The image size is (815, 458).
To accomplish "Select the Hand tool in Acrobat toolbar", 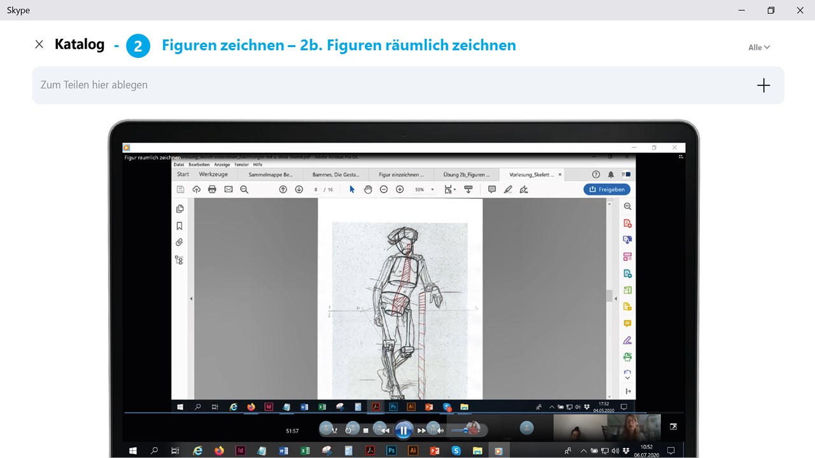I will pos(368,190).
